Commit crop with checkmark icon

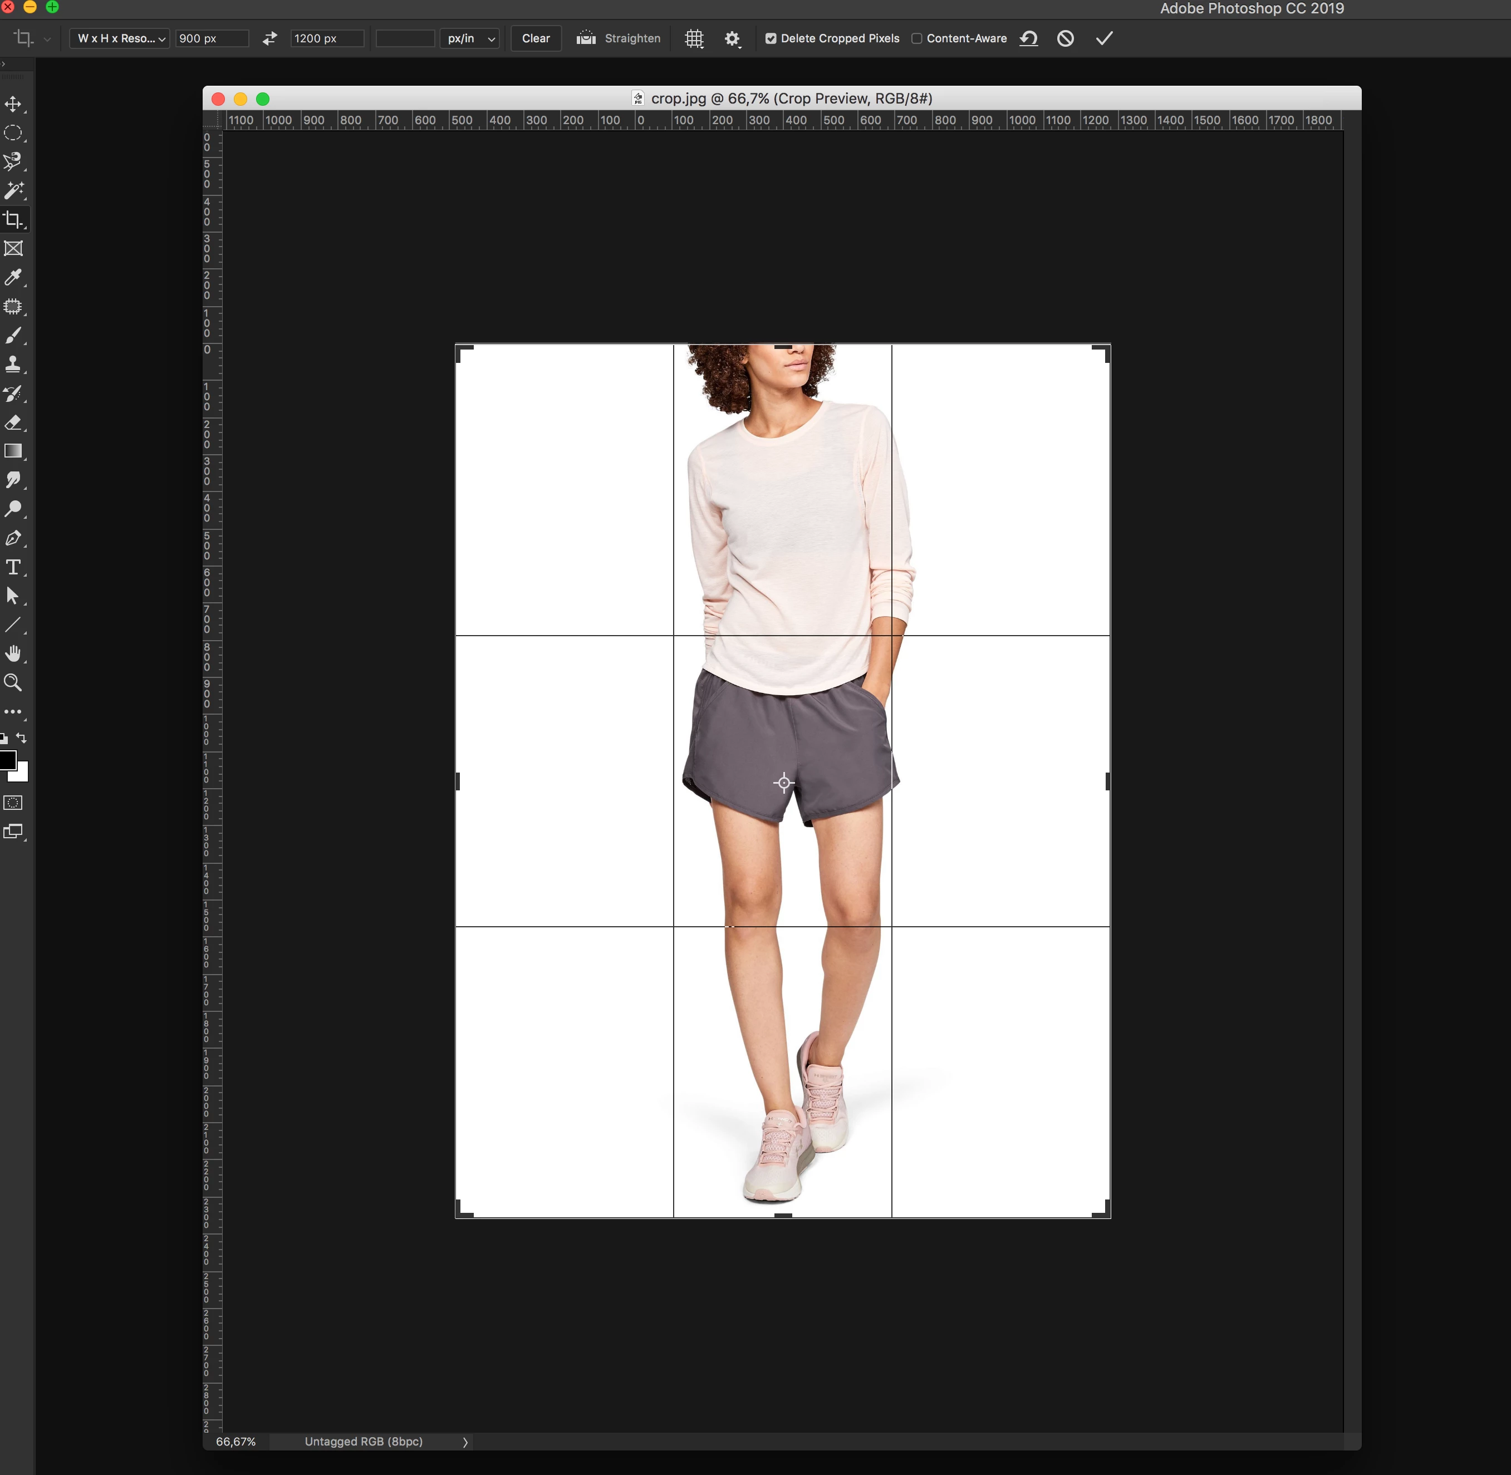click(x=1104, y=39)
